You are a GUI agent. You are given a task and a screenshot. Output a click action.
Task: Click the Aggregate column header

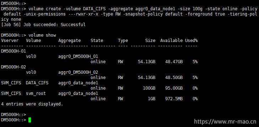(x=70, y=41)
